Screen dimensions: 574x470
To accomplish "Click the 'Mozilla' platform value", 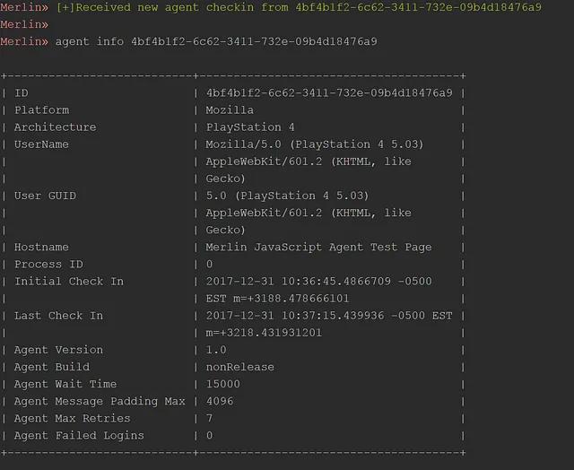I will [x=230, y=110].
